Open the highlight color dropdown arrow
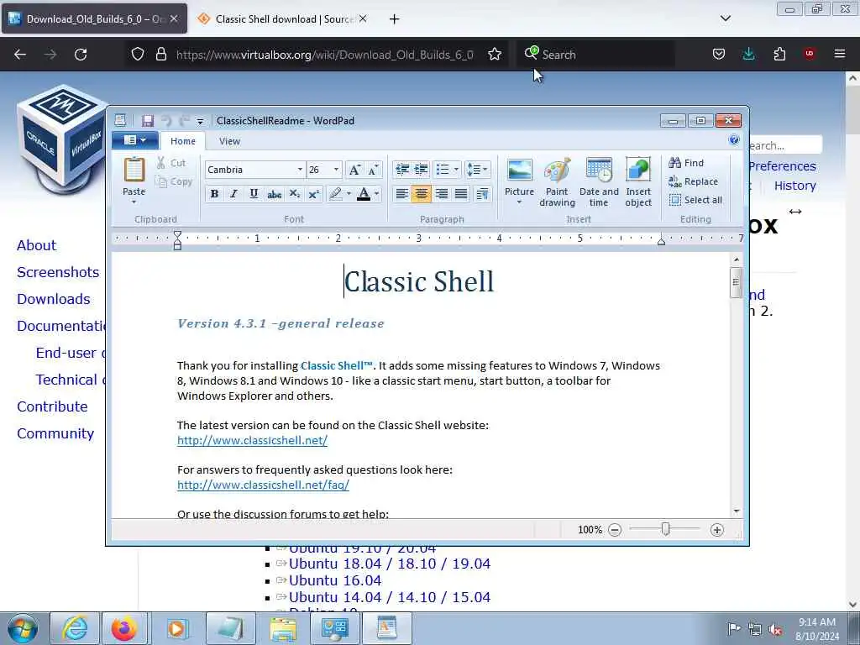The image size is (860, 645). coord(349,194)
